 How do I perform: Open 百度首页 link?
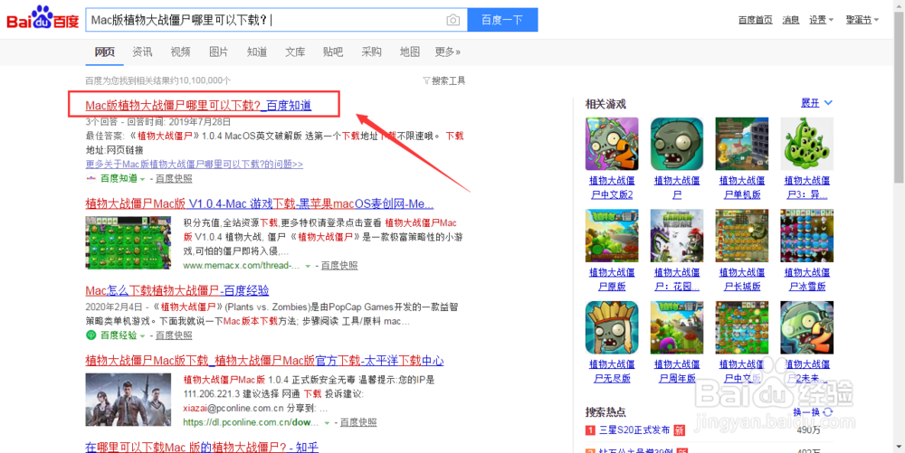click(756, 20)
